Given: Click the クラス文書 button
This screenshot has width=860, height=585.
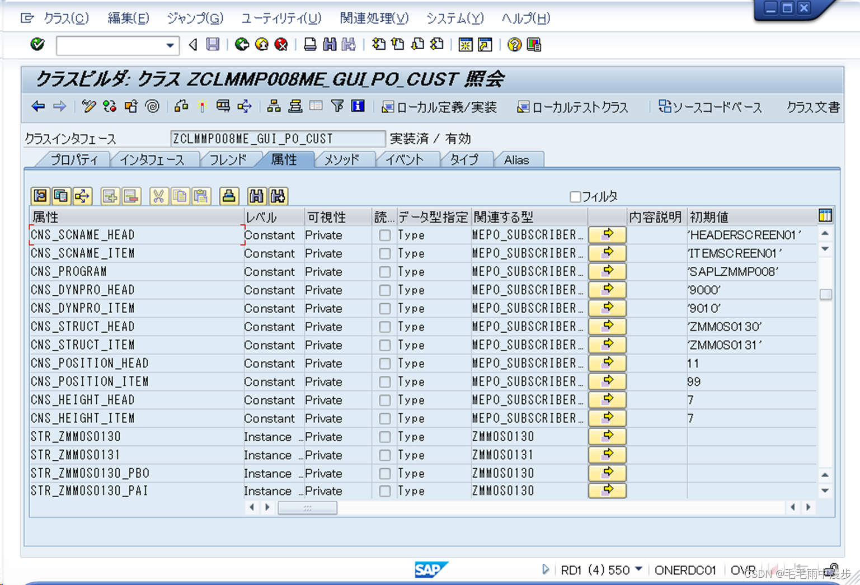Looking at the screenshot, I should (x=812, y=107).
